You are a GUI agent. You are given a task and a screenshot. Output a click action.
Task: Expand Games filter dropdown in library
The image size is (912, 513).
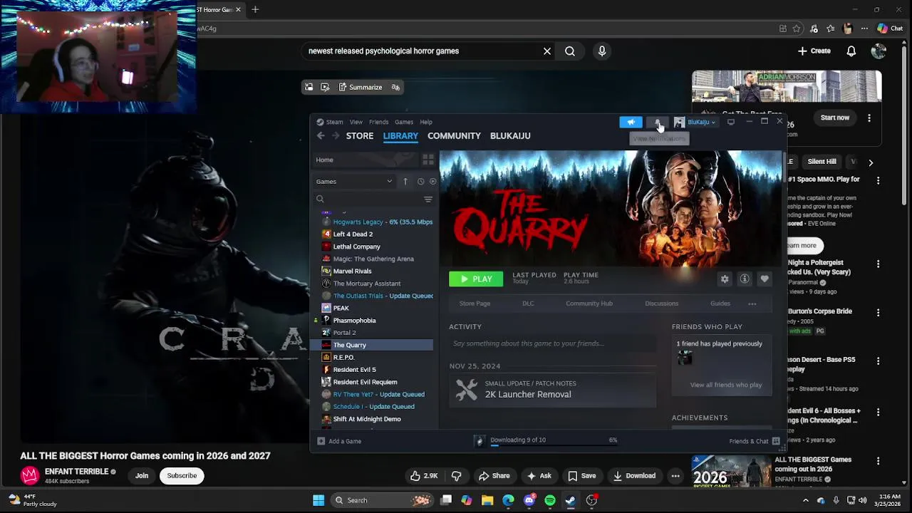354,182
